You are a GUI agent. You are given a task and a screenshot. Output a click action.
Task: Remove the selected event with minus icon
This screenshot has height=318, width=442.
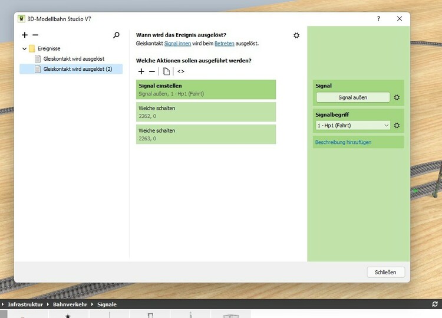(35, 35)
